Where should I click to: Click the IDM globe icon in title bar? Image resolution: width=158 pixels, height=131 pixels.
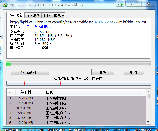[x=5, y=5]
